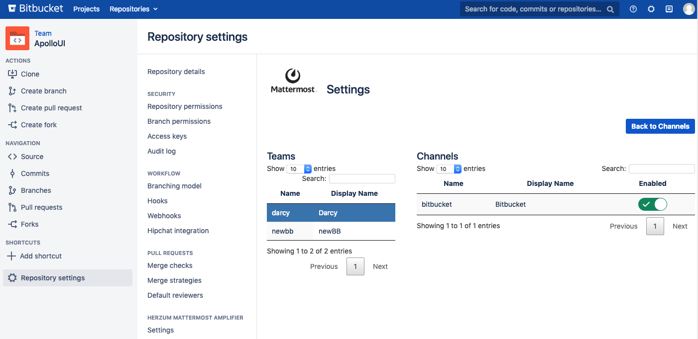
Task: Open Branch permissions link
Action: pos(179,121)
